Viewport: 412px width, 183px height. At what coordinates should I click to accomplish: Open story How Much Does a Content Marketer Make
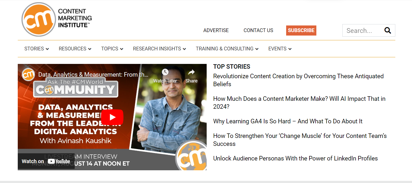coord(299,103)
